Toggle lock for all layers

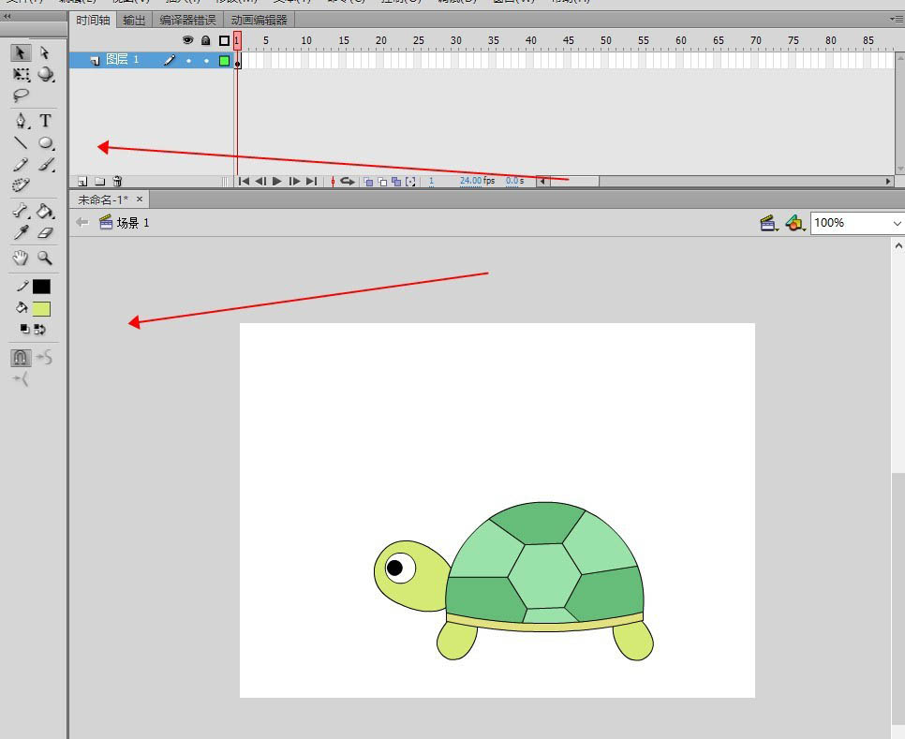tap(205, 40)
